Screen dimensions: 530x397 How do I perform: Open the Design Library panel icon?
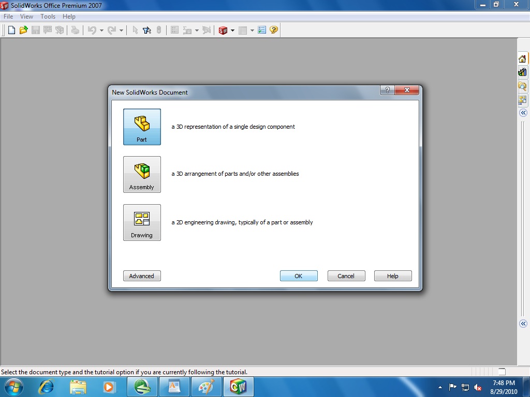click(522, 72)
